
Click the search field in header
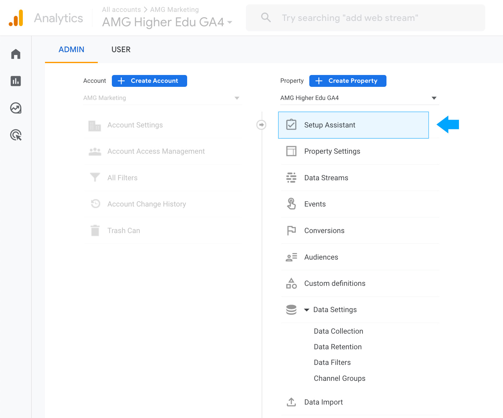point(366,18)
